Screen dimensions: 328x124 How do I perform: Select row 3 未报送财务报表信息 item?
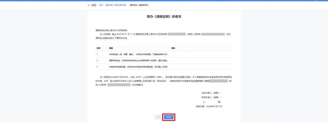point(138,67)
